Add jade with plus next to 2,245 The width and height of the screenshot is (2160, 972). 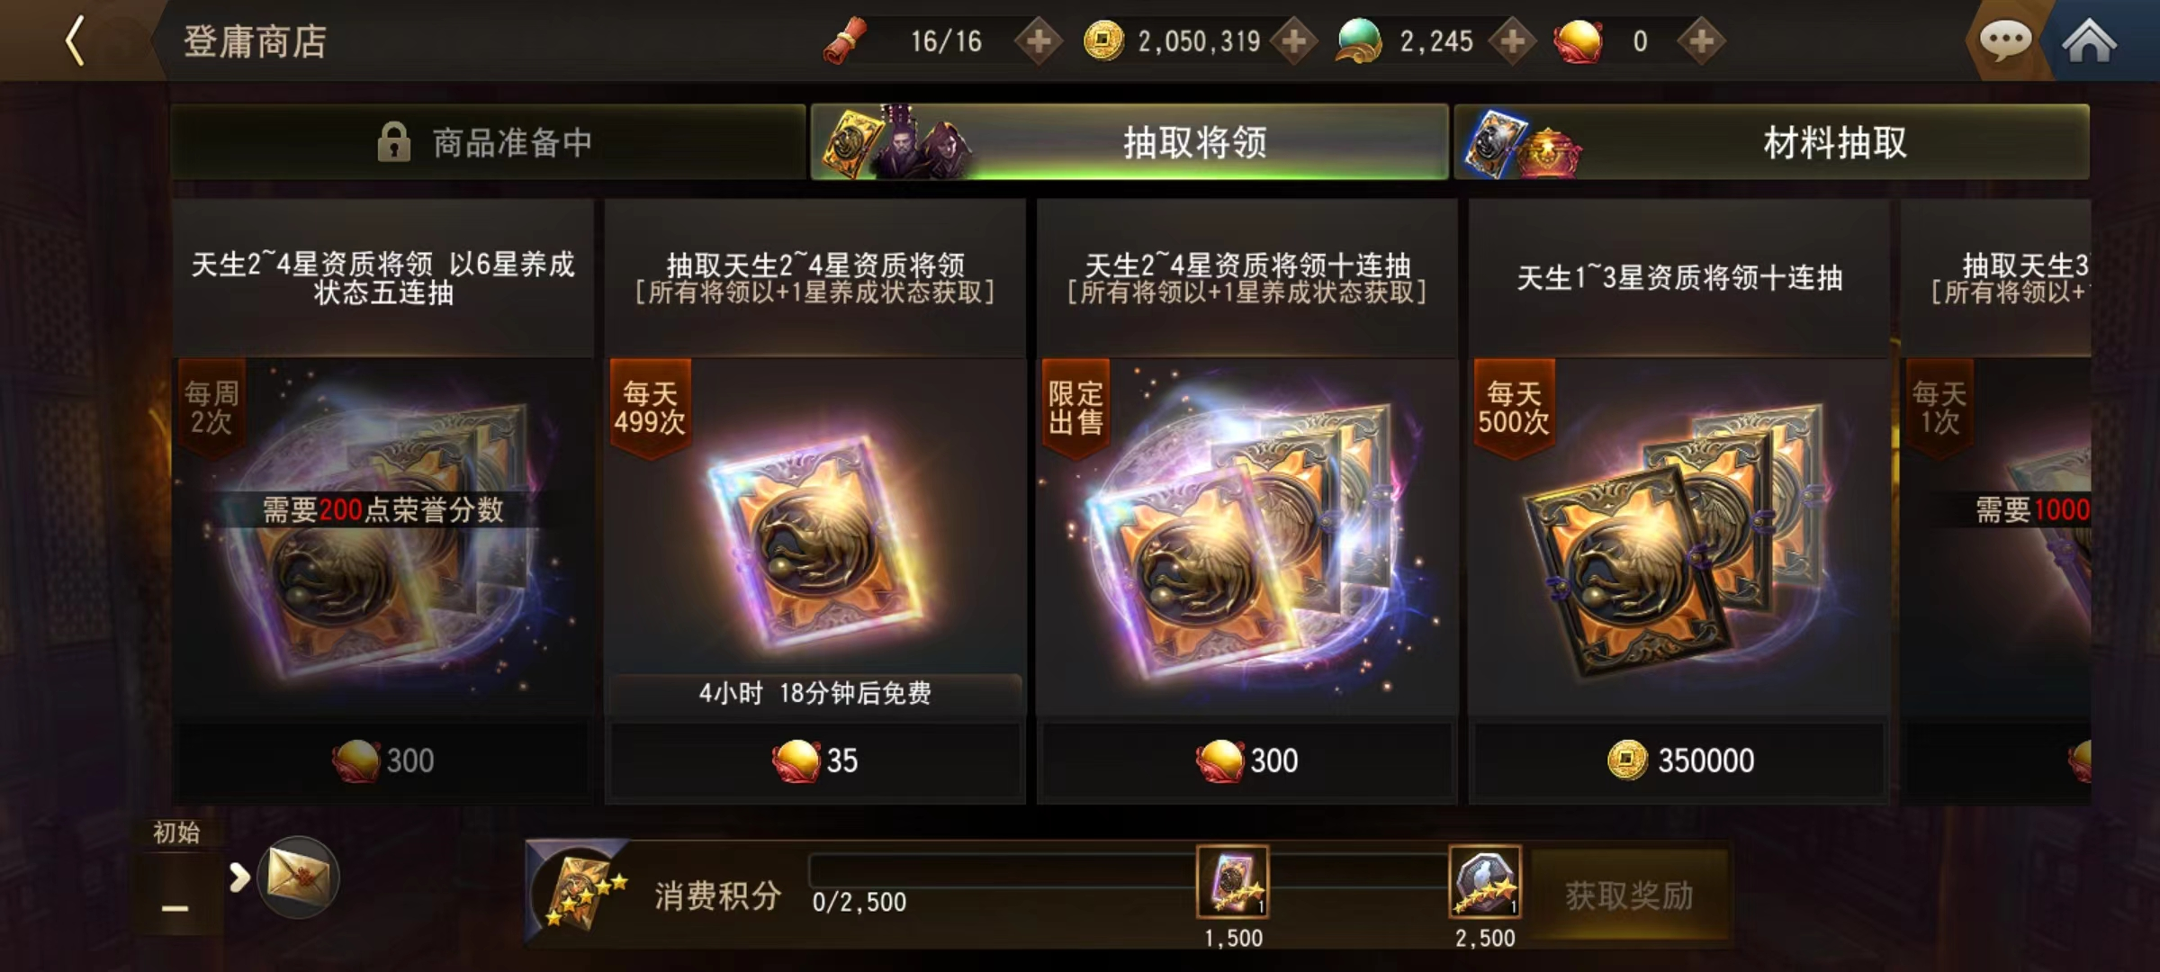click(x=1513, y=41)
